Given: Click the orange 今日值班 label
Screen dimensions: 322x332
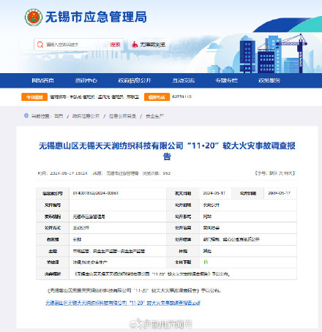Looking at the screenshot, I should 34,97.
